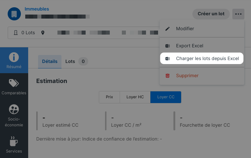The width and height of the screenshot is (251, 158).
Task: Switch estimation to Loyer HC
Action: pyautogui.click(x=135, y=97)
